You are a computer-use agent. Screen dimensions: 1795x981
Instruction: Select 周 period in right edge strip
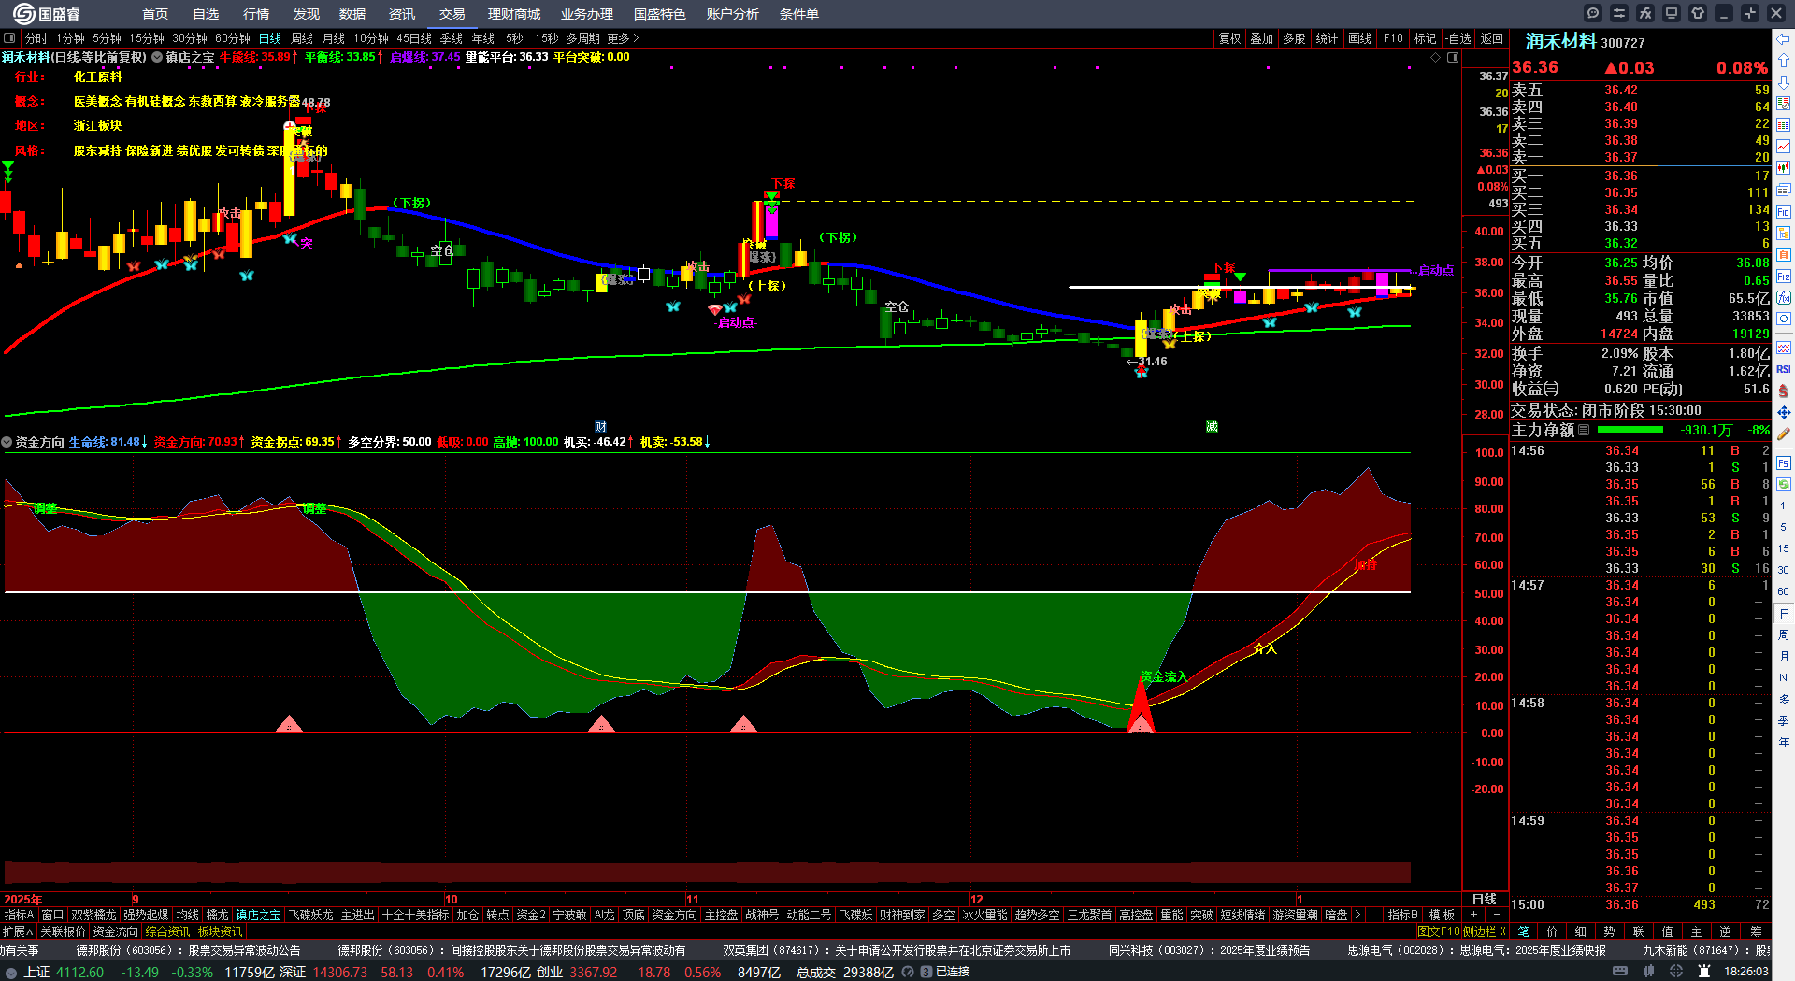pyautogui.click(x=1784, y=635)
